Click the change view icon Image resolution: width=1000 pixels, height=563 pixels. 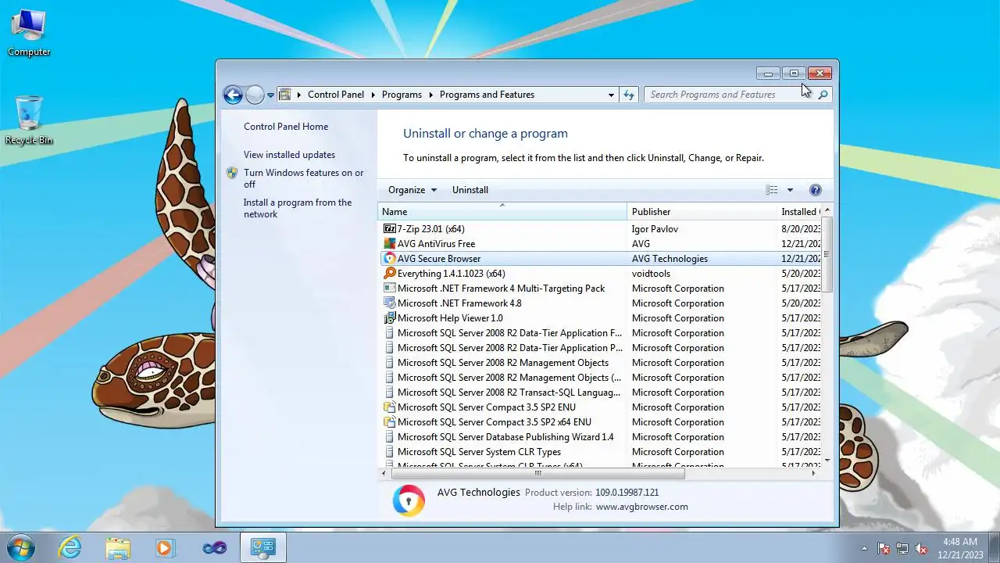click(x=772, y=190)
